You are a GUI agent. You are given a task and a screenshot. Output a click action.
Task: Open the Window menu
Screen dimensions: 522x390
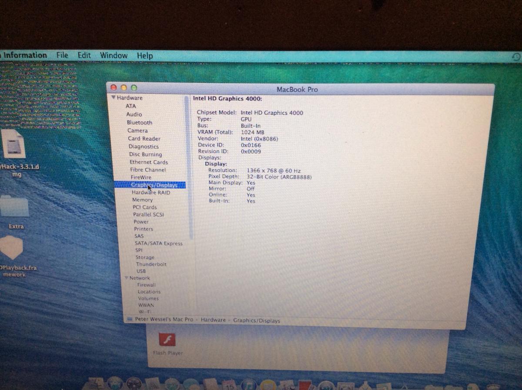coord(114,56)
